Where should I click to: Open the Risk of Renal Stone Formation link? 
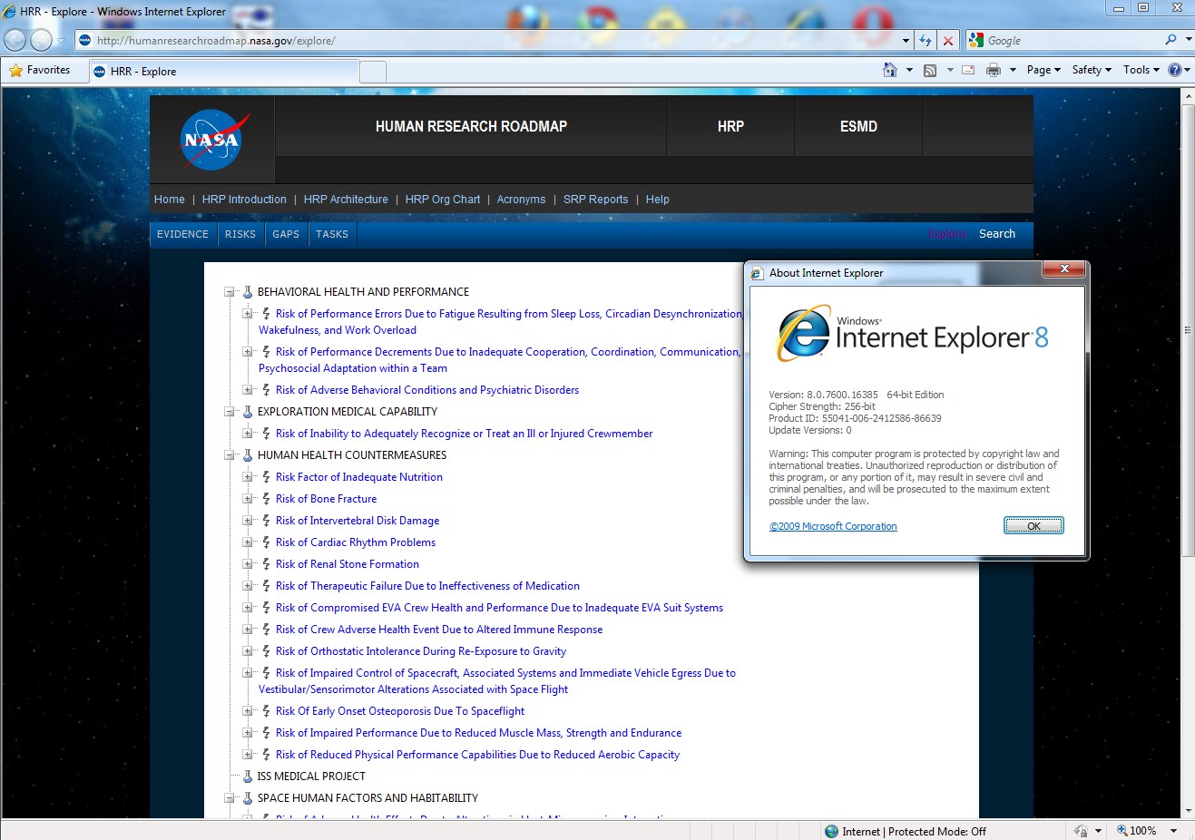coord(348,564)
